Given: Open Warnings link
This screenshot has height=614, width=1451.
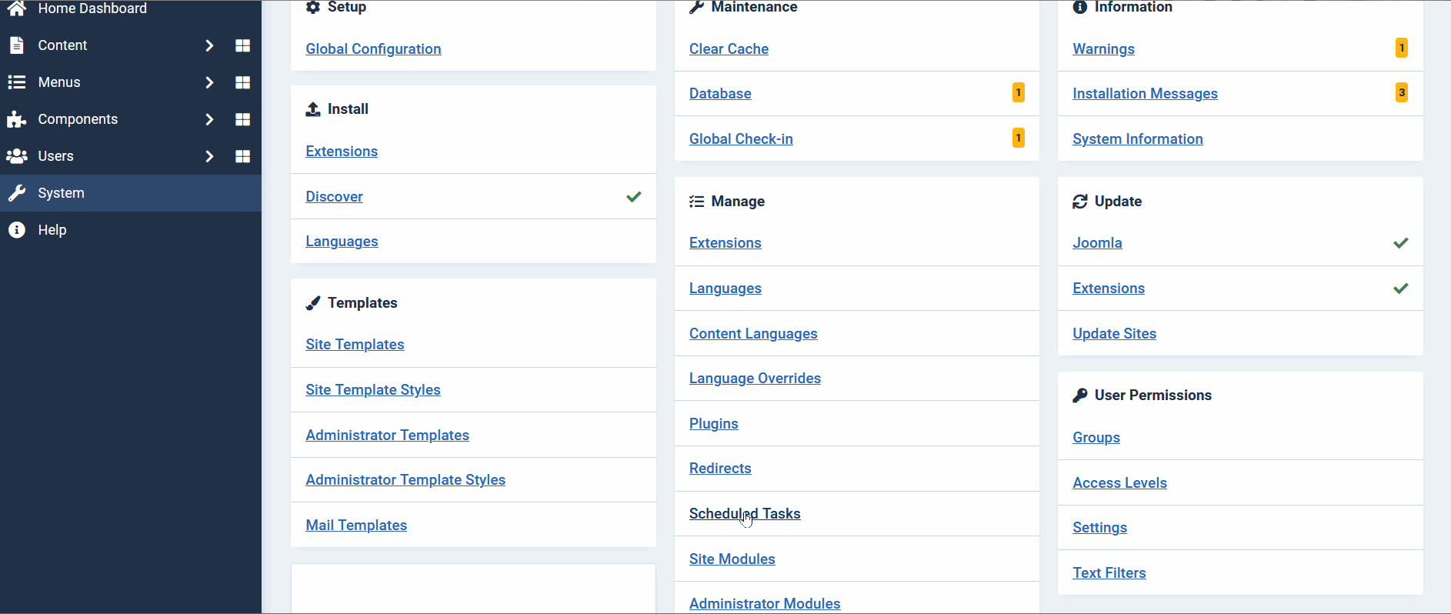Looking at the screenshot, I should point(1103,49).
